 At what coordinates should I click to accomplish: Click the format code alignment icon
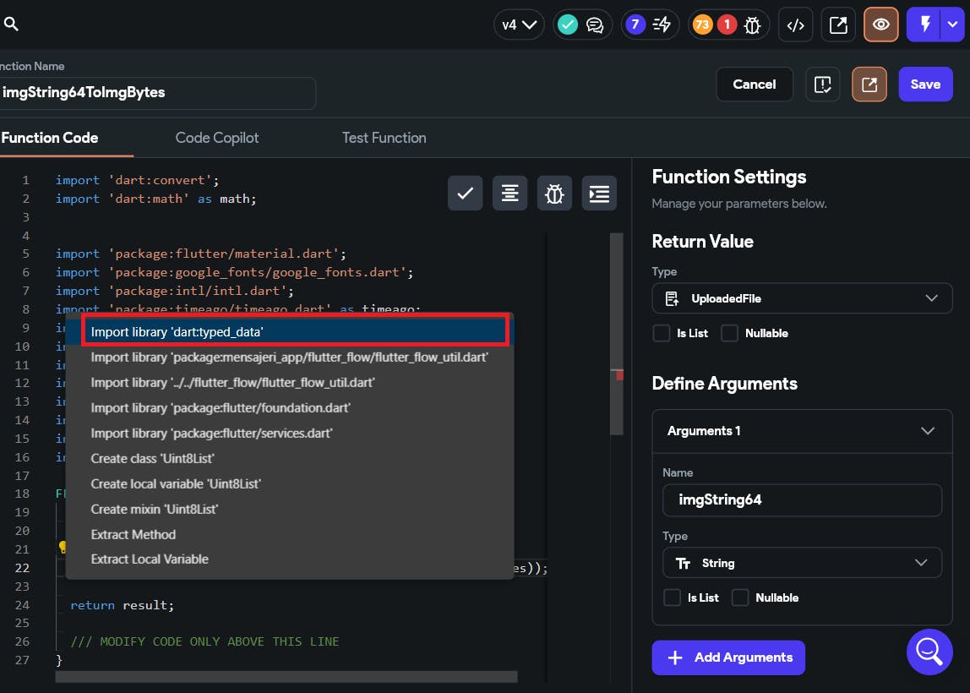click(x=510, y=194)
